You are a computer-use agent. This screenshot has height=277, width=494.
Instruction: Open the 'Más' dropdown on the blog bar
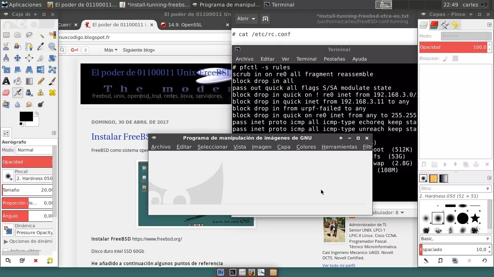pyautogui.click(x=111, y=50)
